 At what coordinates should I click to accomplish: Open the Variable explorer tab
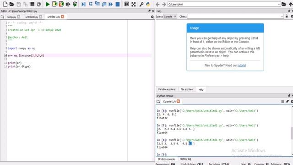[167, 89]
